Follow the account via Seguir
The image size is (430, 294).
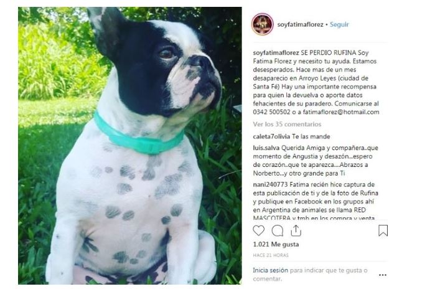tap(339, 24)
